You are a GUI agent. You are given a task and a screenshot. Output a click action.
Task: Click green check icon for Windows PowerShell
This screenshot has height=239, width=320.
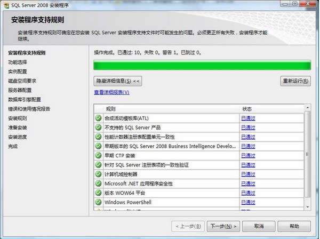coord(98,202)
